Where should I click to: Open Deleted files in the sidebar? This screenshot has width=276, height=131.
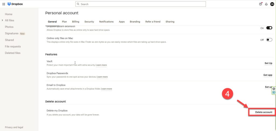coord(13,53)
